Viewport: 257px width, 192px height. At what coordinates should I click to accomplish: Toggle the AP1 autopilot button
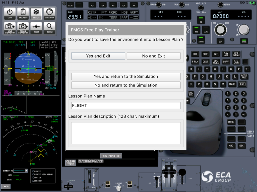[x=196, y=30]
